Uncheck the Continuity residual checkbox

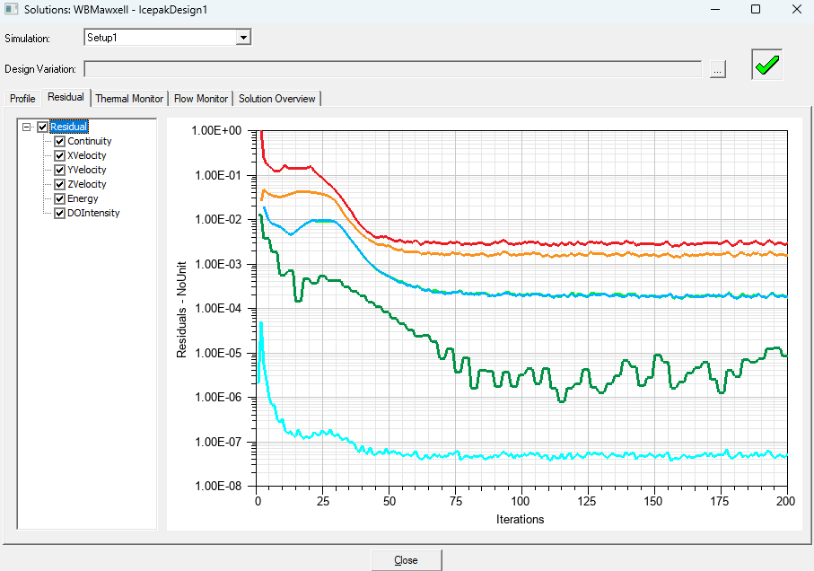coord(60,141)
